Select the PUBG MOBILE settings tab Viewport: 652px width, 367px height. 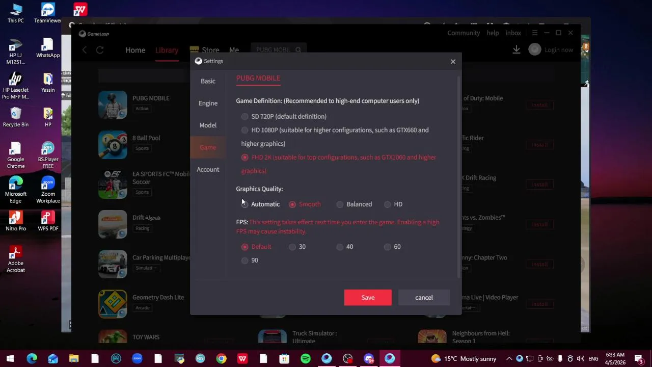pyautogui.click(x=258, y=78)
